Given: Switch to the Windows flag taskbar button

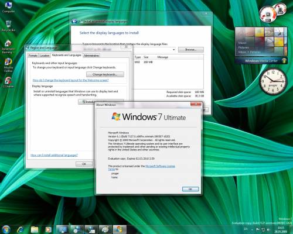Looking at the screenshot, I should click(120, 229).
